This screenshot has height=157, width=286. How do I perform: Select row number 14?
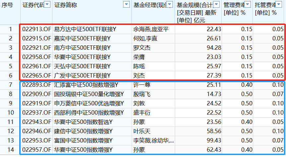click(11, 150)
